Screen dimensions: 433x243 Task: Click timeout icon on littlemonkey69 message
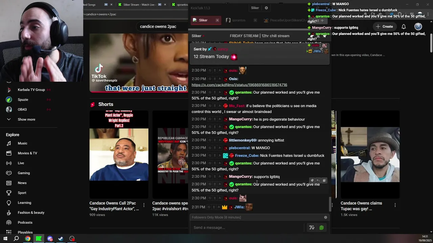(214, 140)
